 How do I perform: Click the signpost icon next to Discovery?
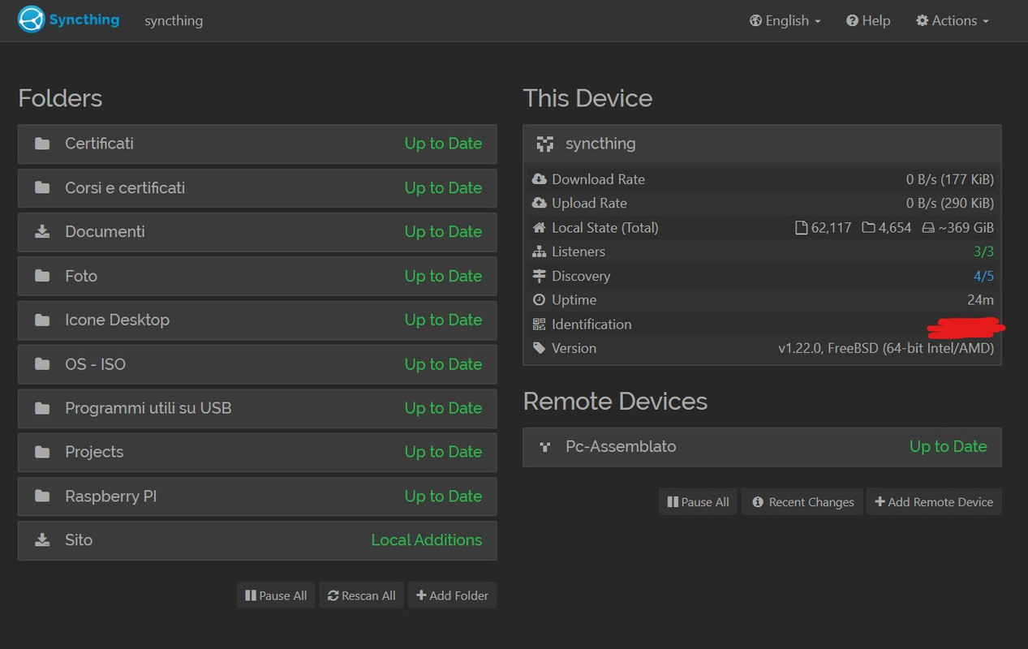click(x=539, y=276)
